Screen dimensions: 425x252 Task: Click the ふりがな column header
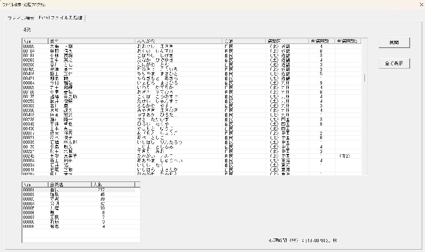(178, 41)
